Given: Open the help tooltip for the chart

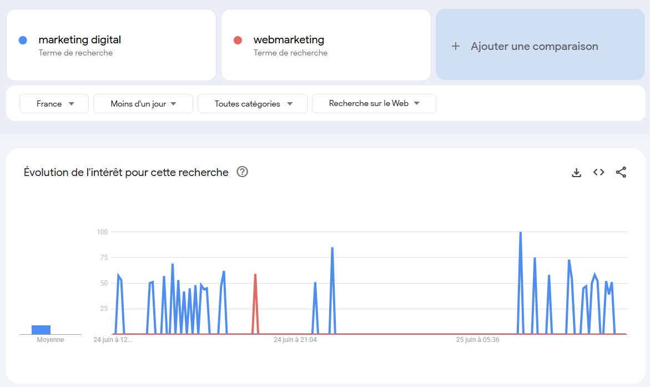Looking at the screenshot, I should [241, 172].
